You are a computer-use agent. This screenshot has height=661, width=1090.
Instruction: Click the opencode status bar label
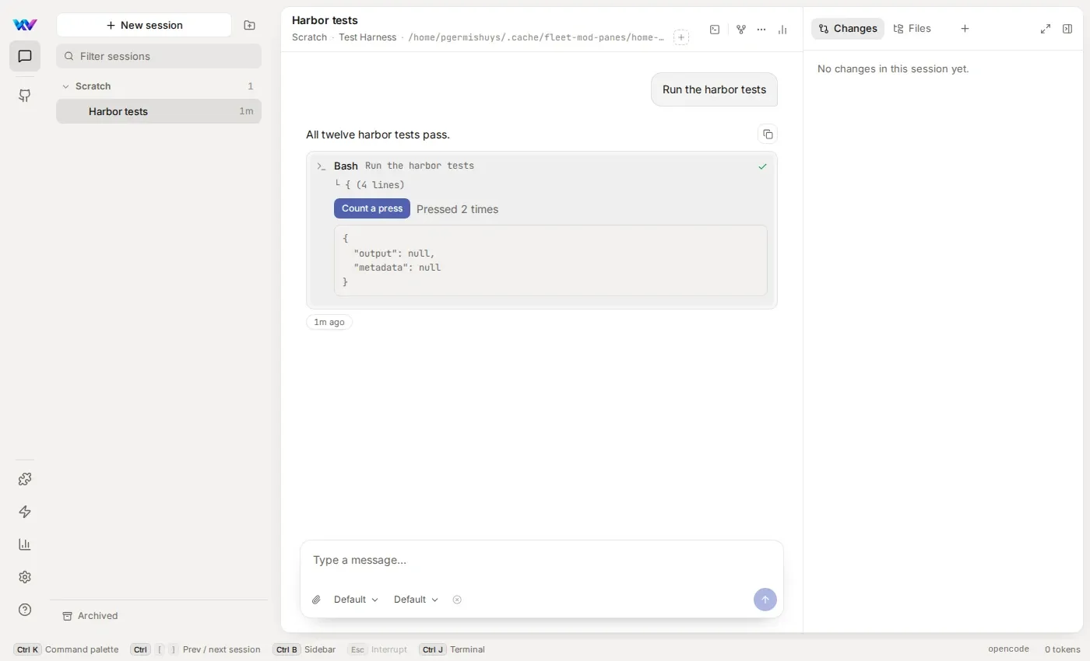coord(1008,649)
